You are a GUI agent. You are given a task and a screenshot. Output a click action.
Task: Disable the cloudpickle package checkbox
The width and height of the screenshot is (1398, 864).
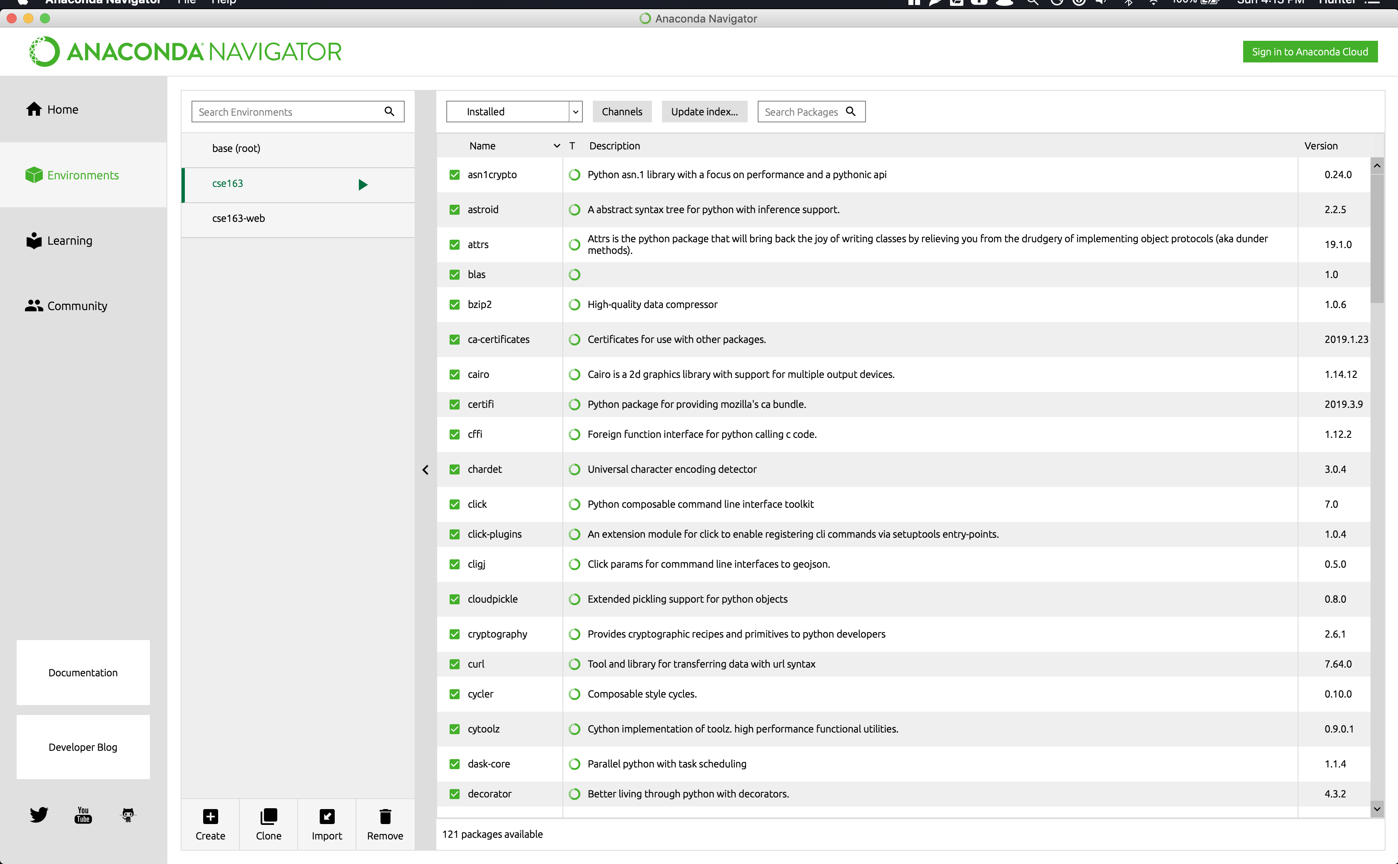click(454, 598)
